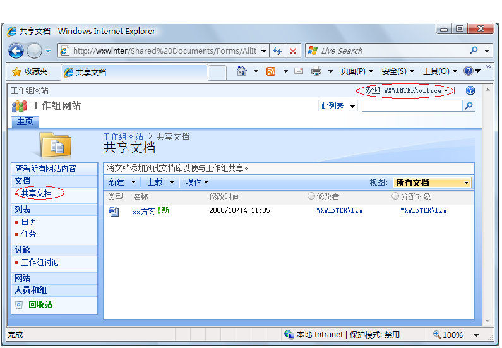Image resolution: width=502 pixels, height=348 pixels.
Task: Click WXWINTER\lzm in the 修改者 column
Action: 339,211
